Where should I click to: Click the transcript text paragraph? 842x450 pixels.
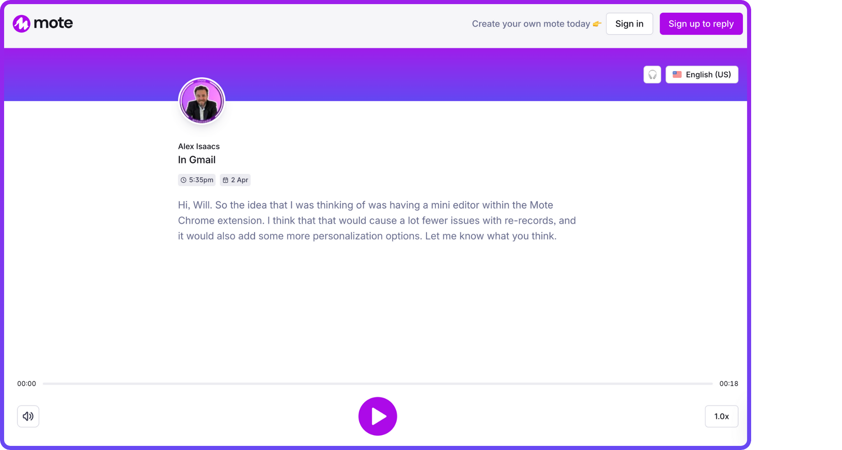click(x=377, y=220)
